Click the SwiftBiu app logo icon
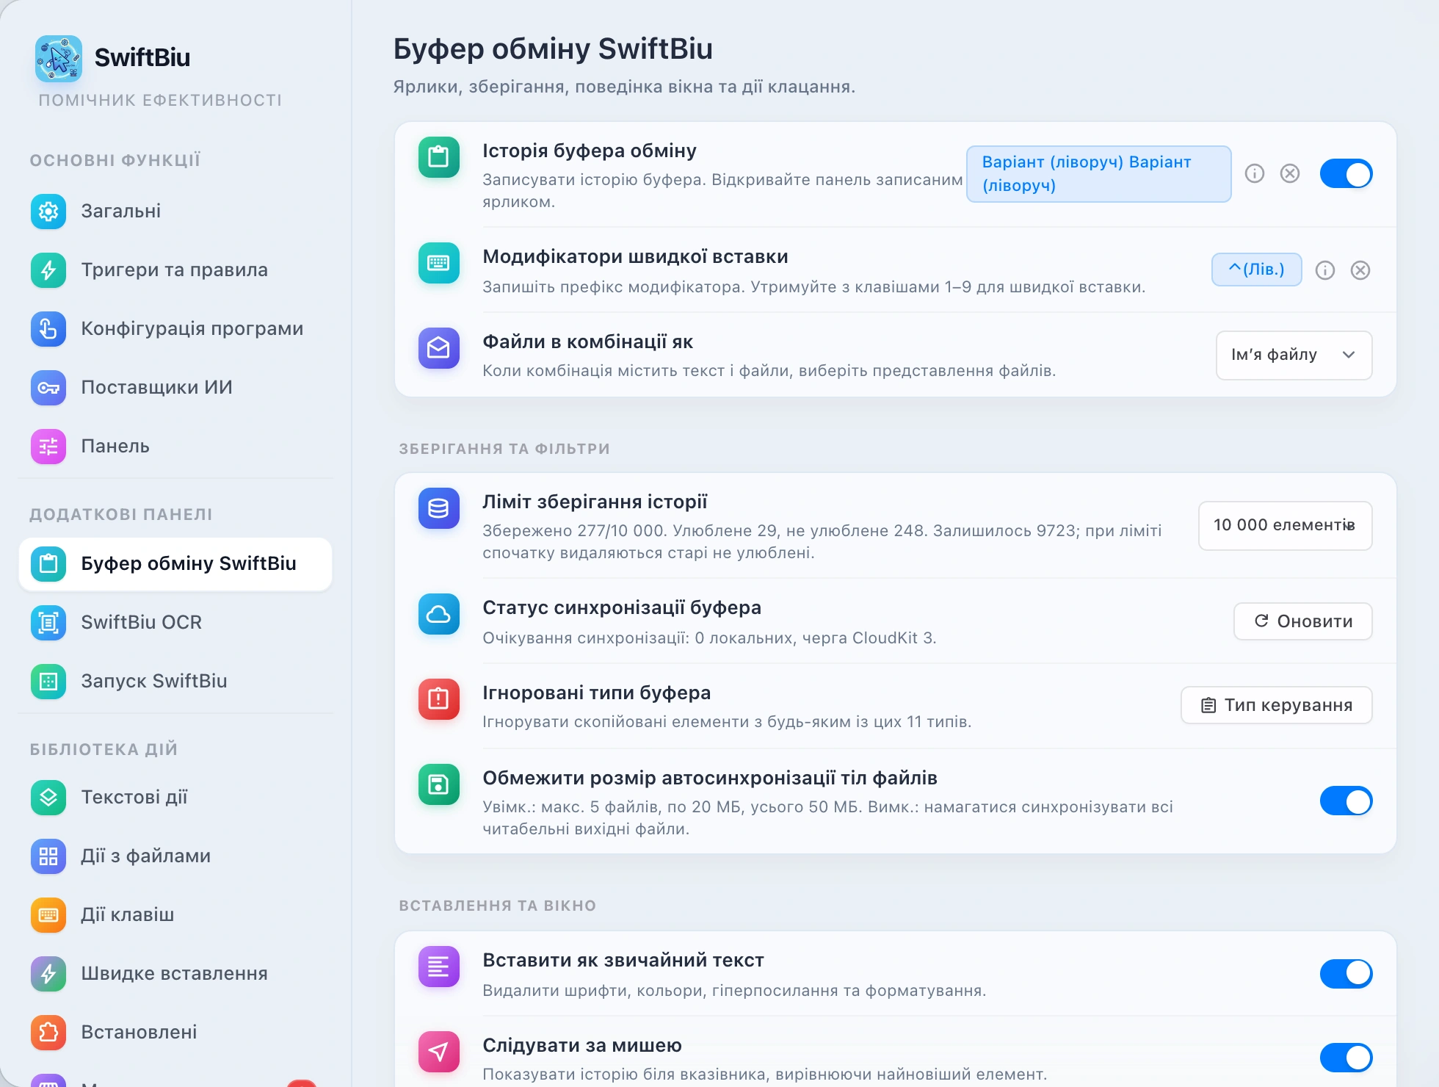The height and width of the screenshot is (1087, 1439). point(59,58)
